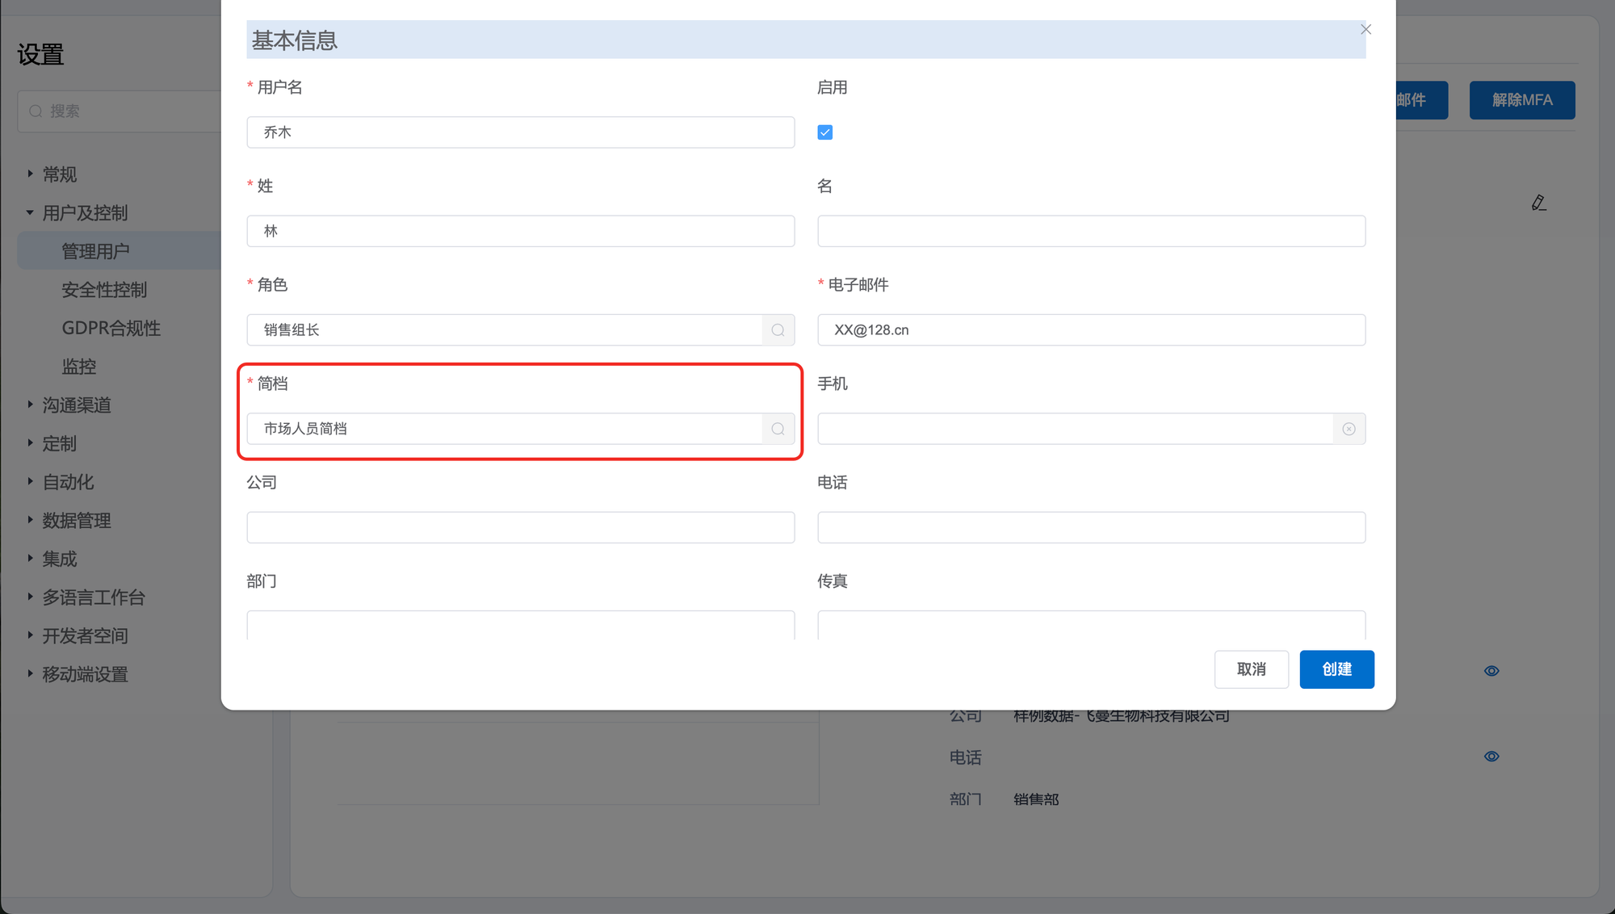
Task: Click the 解除MFA button
Action: (1521, 100)
